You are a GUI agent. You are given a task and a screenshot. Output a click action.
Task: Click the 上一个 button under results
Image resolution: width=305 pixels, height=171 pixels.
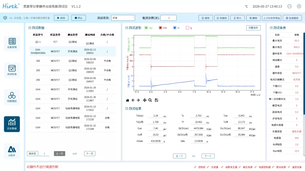click(179, 156)
